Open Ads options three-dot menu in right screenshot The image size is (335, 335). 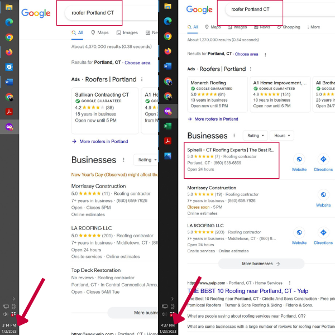tap(250, 69)
